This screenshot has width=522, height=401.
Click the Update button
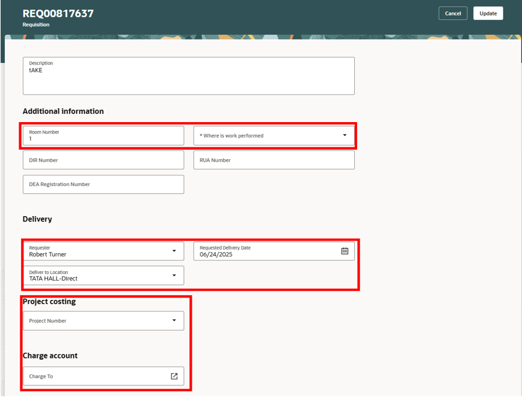488,13
